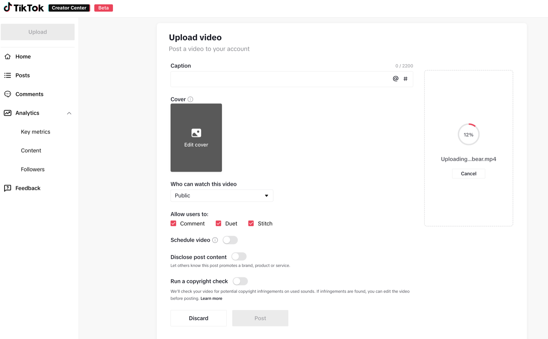Viewport: 548px width, 339px height.
Task: Click the TikTok logo
Action: 24,8
